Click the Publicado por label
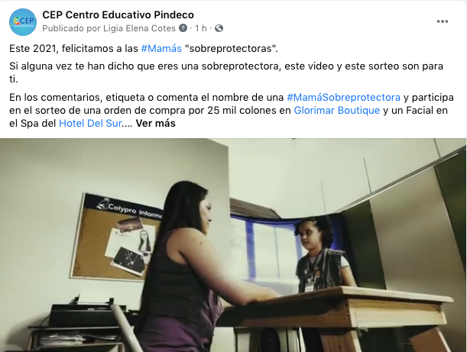Image resolution: width=467 pixels, height=352 pixels. (72, 28)
